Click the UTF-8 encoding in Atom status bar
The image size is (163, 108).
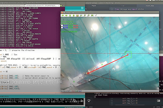[x=158, y=107]
